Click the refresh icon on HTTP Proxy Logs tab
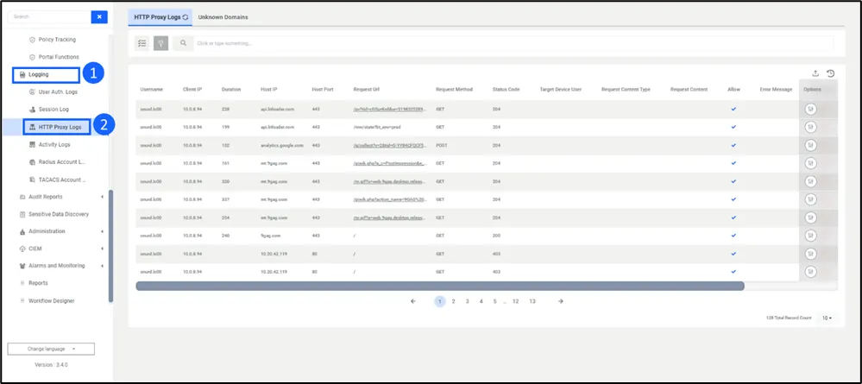Viewport: 862px width, 384px height. (186, 17)
